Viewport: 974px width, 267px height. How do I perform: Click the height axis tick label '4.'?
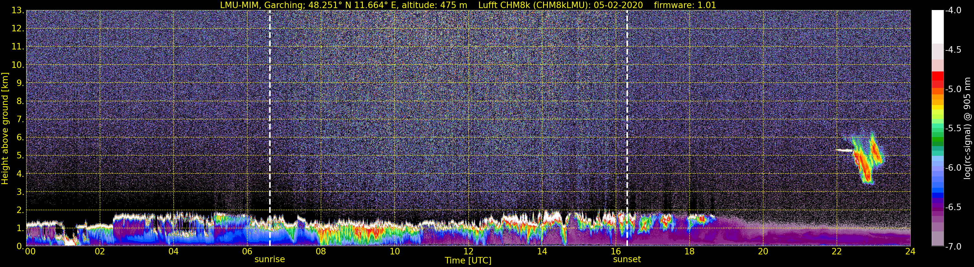click(x=20, y=174)
